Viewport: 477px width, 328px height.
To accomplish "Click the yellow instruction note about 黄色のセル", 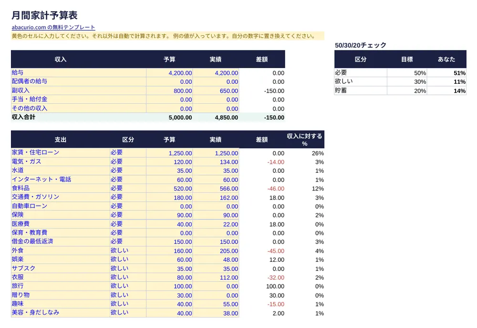I will pos(167,36).
